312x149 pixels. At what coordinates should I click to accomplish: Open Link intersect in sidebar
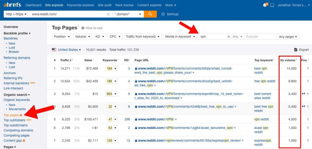(13, 88)
